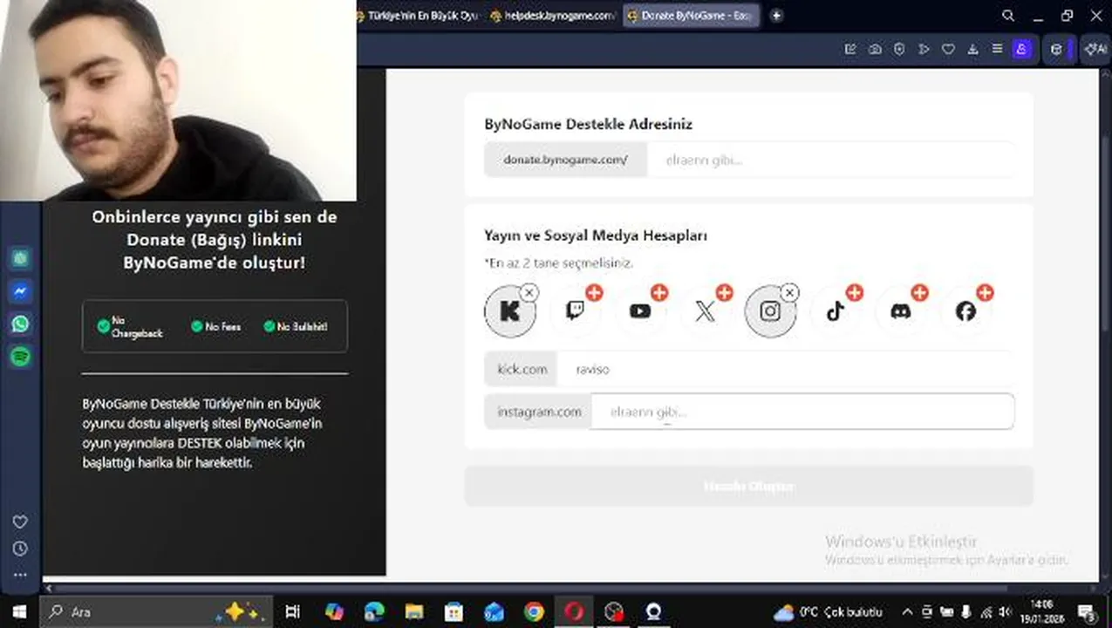Click the No Fees badge

point(215,326)
